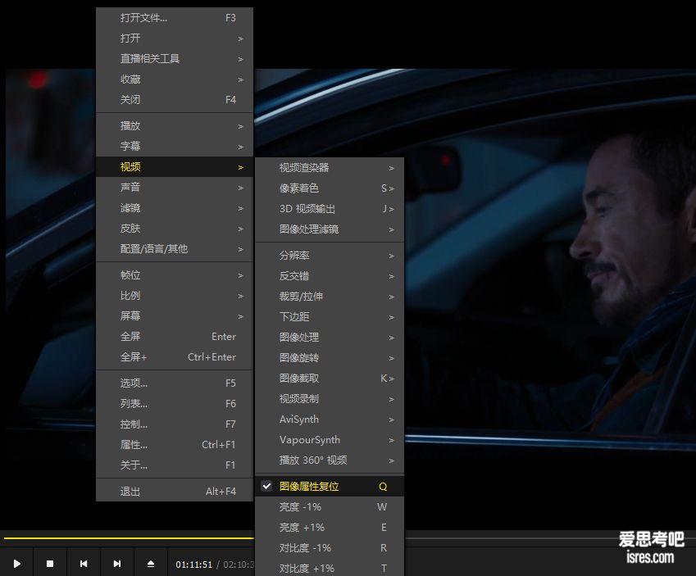The image size is (696, 576).
Task: Expand 裁剪/拉伸 submenu
Action: 330,297
